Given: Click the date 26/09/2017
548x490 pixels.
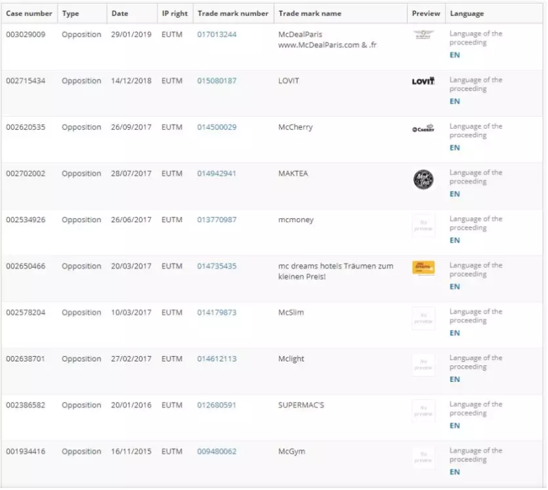Looking at the screenshot, I should pyautogui.click(x=131, y=127).
